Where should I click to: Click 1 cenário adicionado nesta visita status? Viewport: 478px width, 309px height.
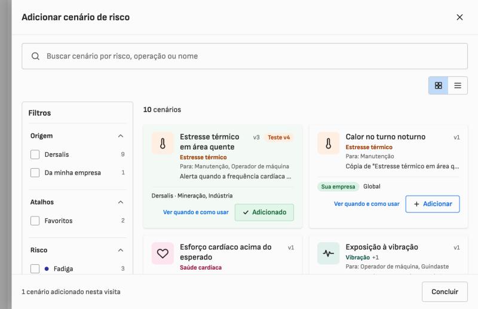[x=71, y=292]
